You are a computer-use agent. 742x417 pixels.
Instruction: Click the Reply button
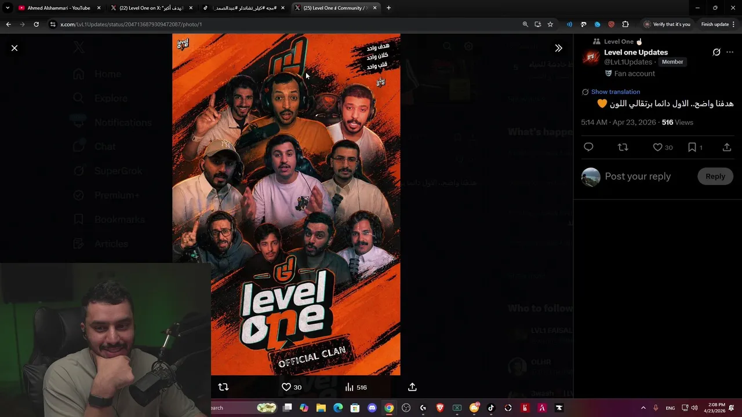click(x=715, y=177)
